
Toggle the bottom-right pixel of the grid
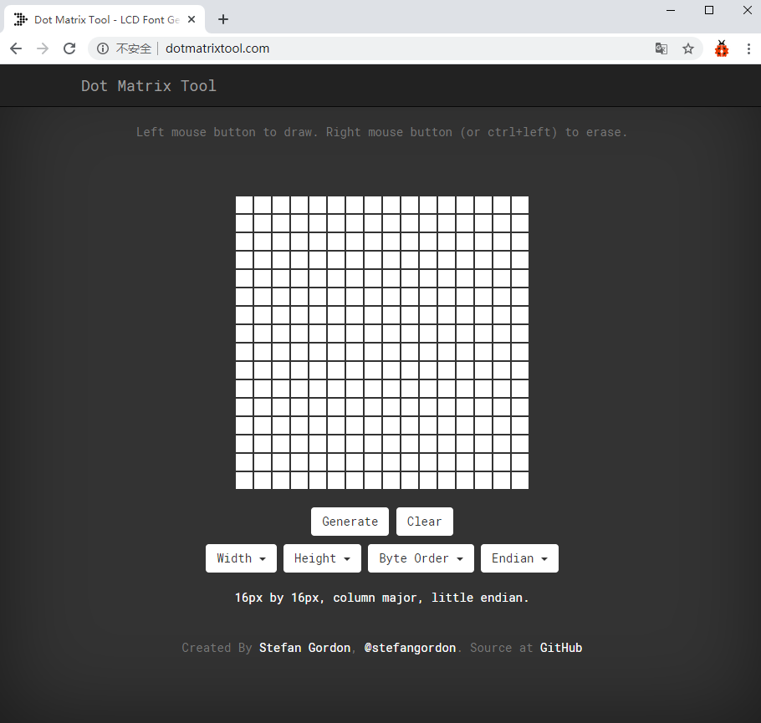click(520, 481)
